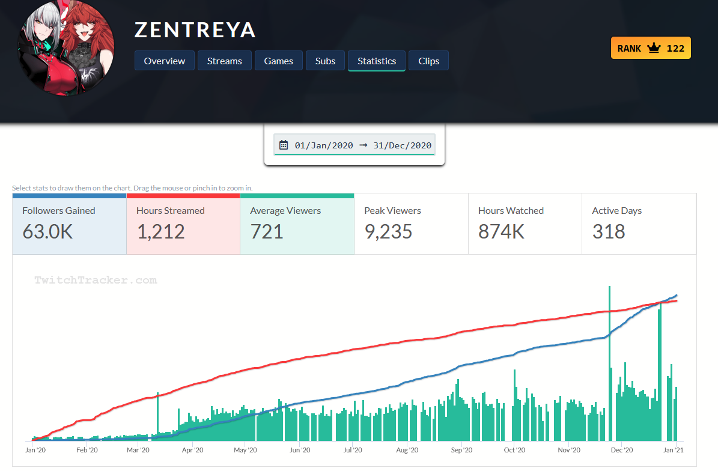Enable Peak Viewers stat on chart

pos(411,224)
